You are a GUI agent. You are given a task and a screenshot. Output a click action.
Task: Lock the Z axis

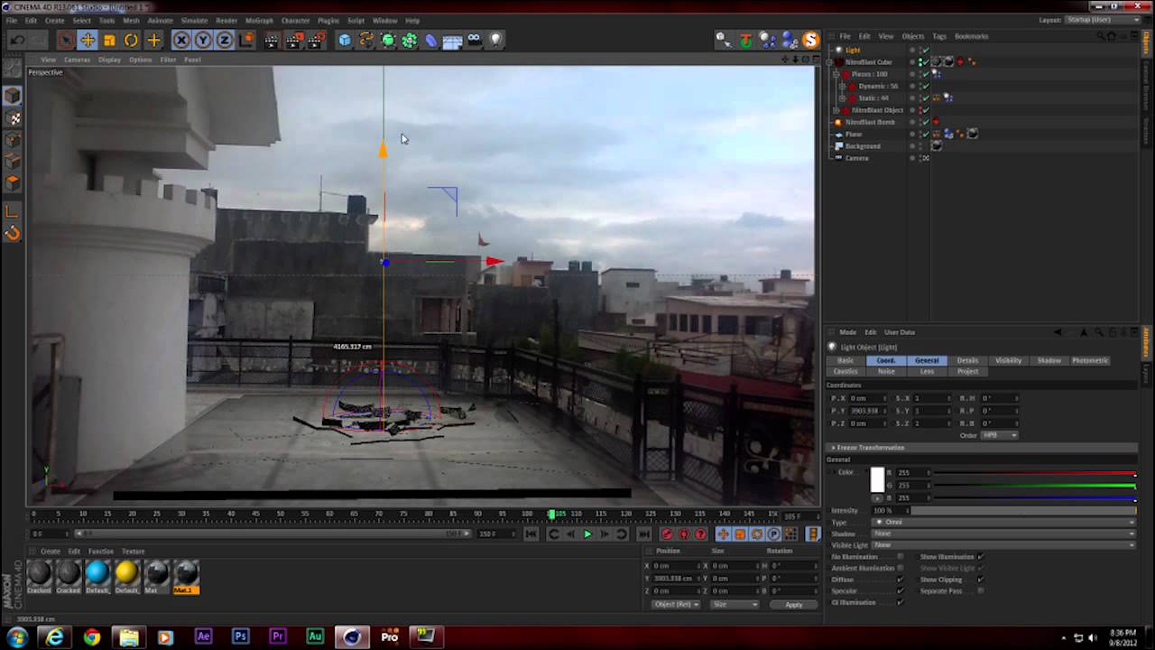tap(225, 40)
